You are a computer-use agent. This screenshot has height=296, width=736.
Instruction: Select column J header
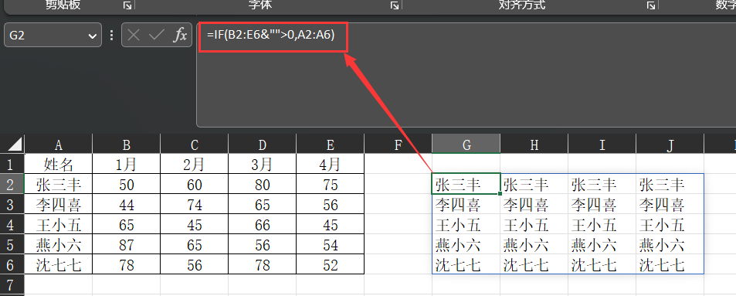tap(670, 145)
